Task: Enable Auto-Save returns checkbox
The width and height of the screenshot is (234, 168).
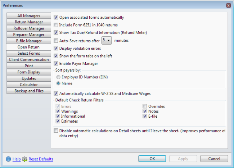Action: 56,41
